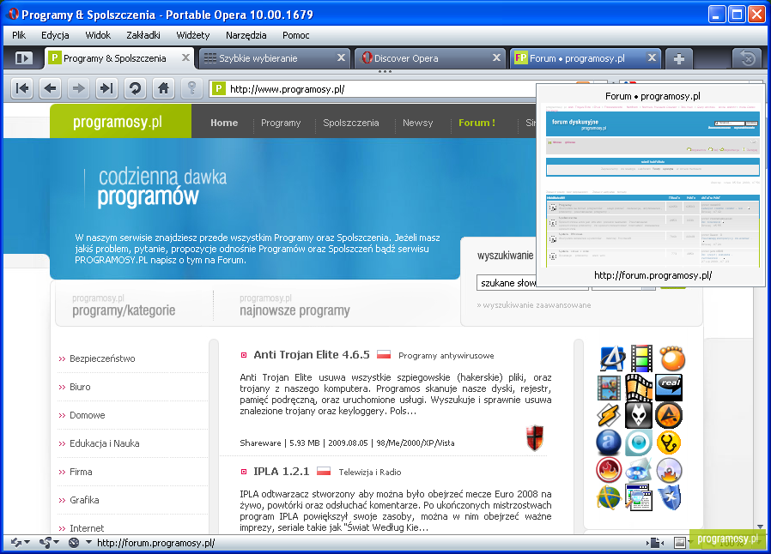Open the Bezpieczeństwo category

point(102,358)
